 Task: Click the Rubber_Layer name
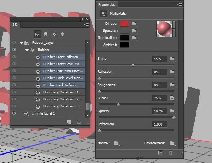click(43, 43)
